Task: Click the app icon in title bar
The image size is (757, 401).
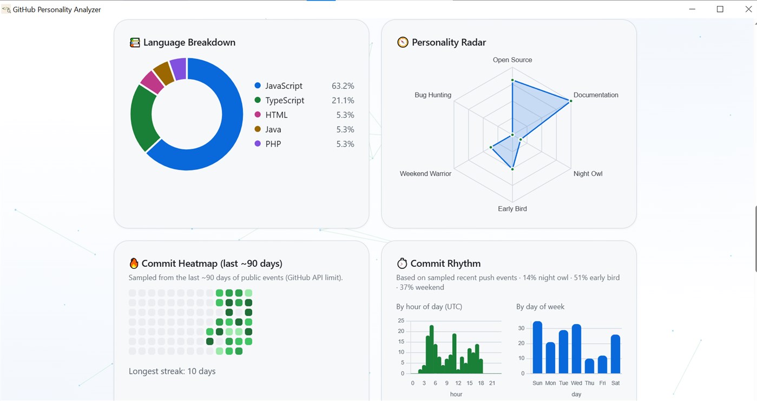Action: pyautogui.click(x=6, y=9)
